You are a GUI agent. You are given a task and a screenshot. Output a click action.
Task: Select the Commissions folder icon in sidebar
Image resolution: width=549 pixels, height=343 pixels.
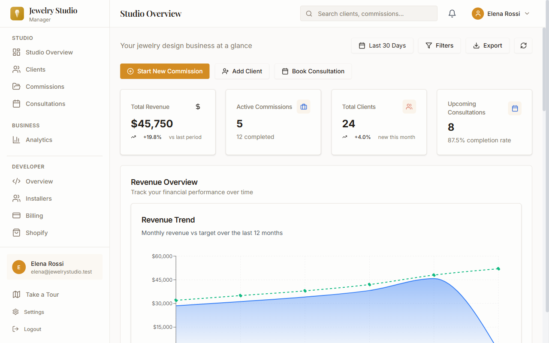[x=16, y=86]
